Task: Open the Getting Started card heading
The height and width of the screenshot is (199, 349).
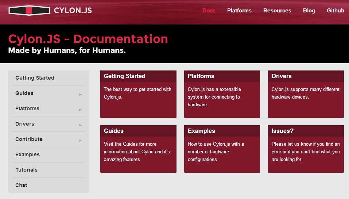Action: click(124, 76)
